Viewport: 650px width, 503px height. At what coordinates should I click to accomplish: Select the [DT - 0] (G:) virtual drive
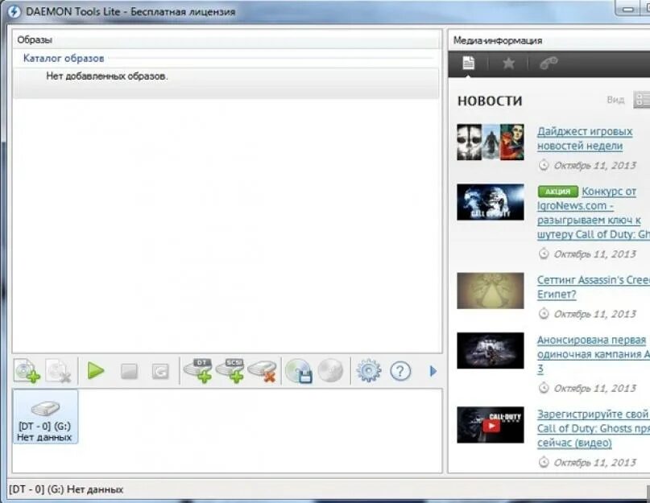coord(45,417)
